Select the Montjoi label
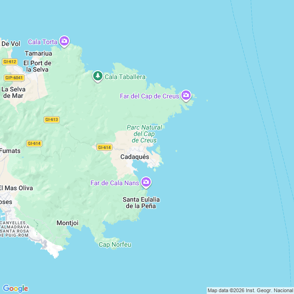The height and width of the screenshot is (294, 294). click(68, 223)
